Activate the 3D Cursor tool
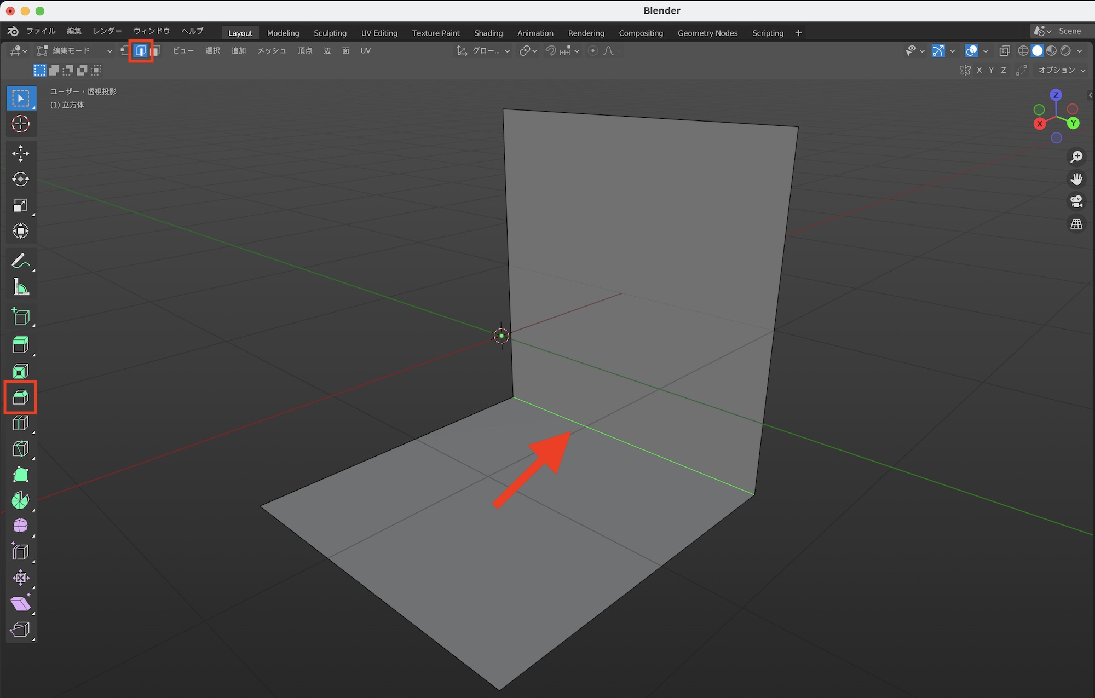Viewport: 1095px width, 698px height. (x=20, y=124)
